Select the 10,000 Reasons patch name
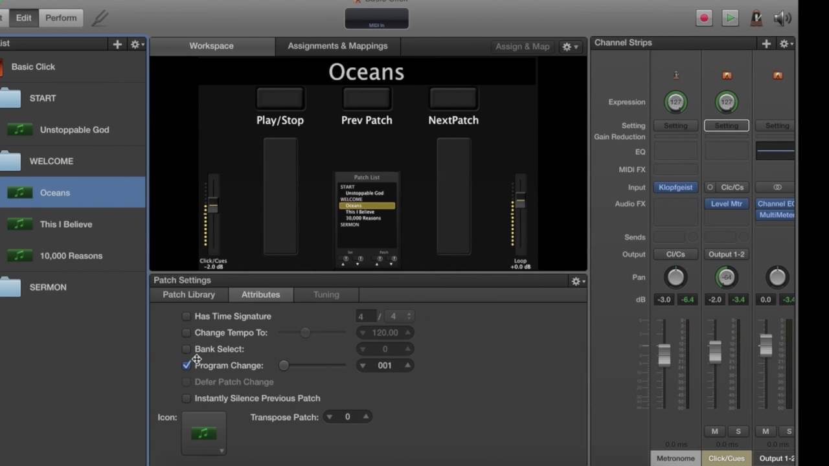This screenshot has width=829, height=466. tap(71, 256)
